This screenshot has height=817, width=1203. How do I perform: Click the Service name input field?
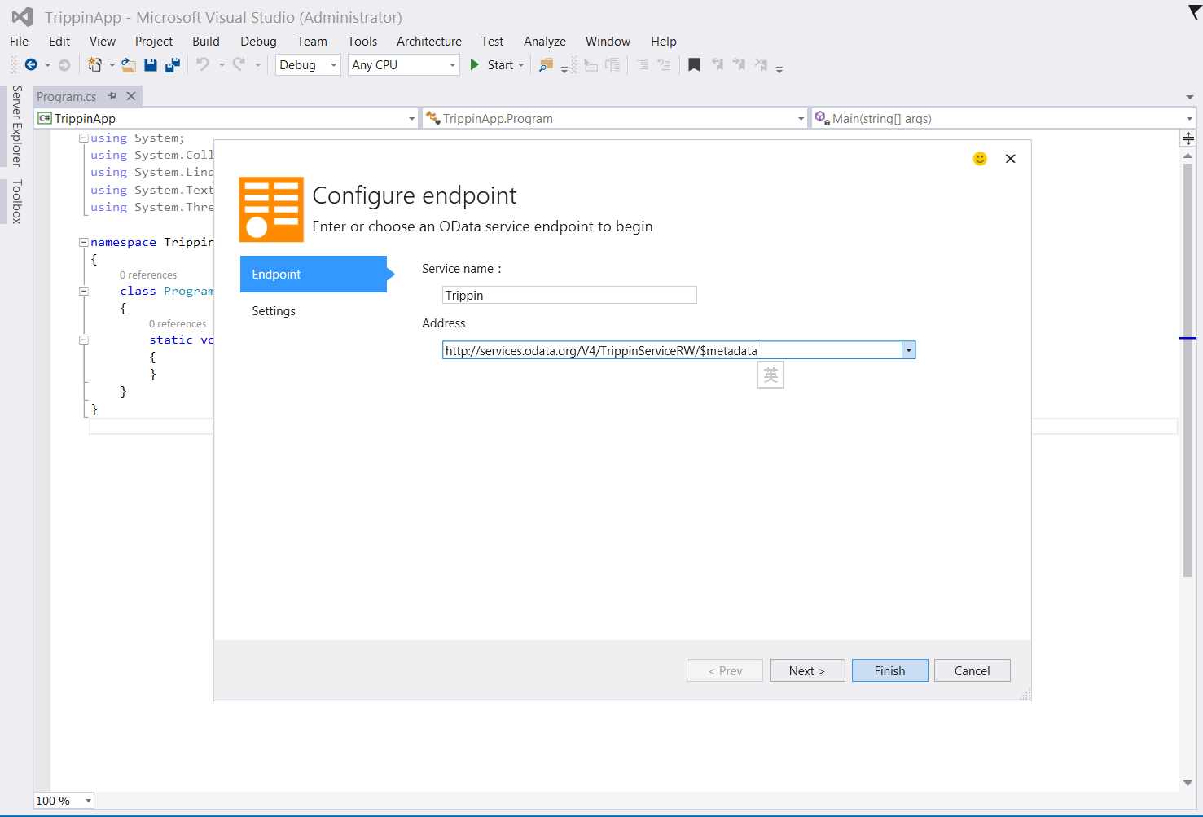(569, 295)
